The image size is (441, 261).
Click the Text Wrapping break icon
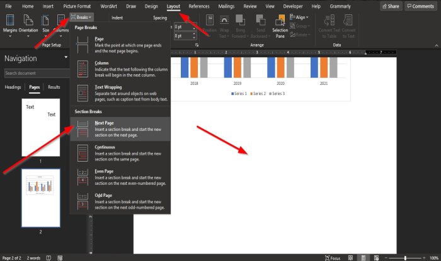(83, 93)
